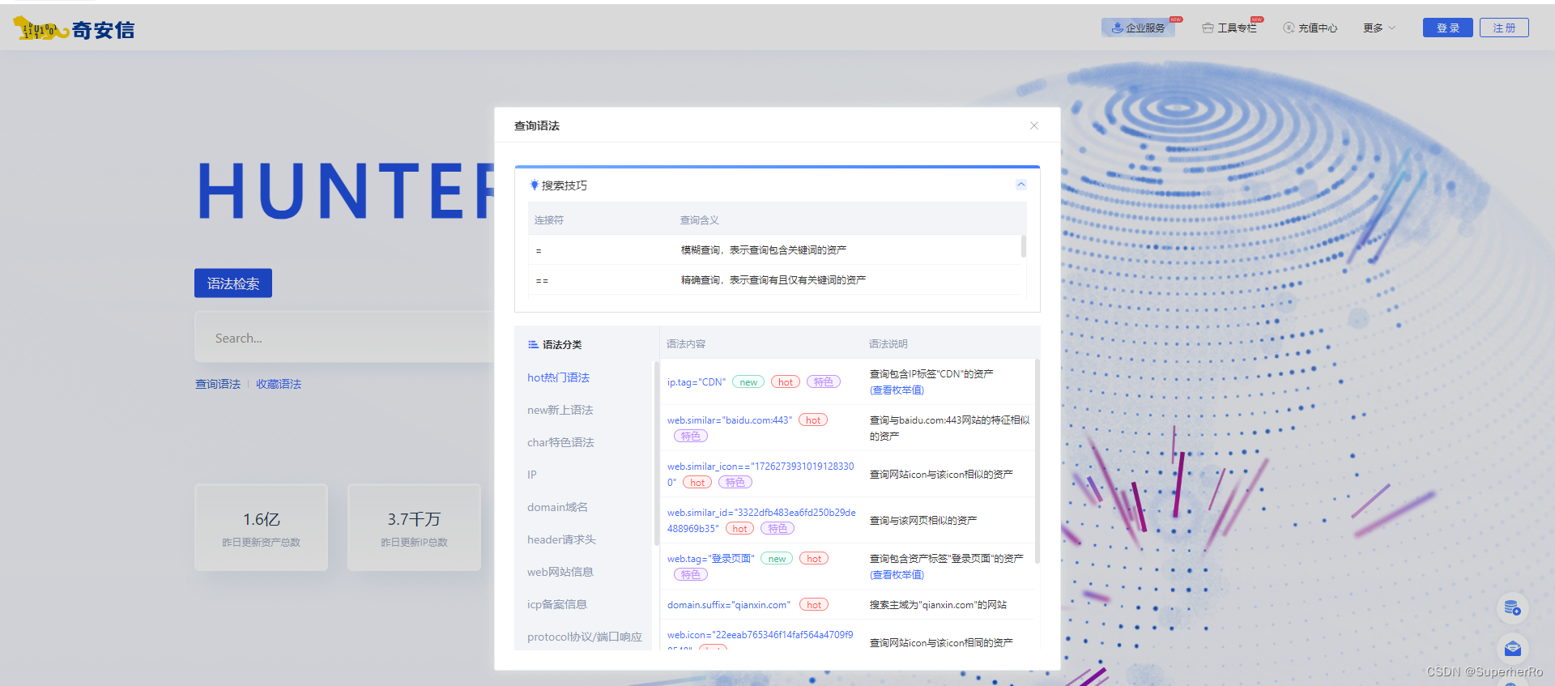Image resolution: width=1555 pixels, height=686 pixels.
Task: Click the 工具专栏 toolbox icon
Action: click(1208, 28)
